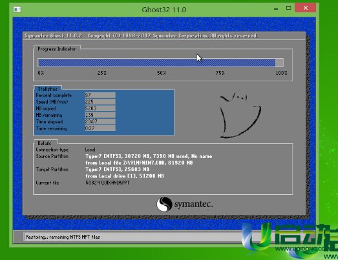
Task: Click the Details group label
Action: (45, 143)
